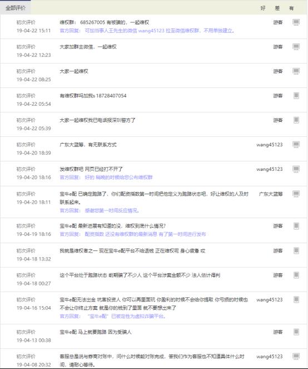Filter reviews by 差 tab
The image size is (308, 369).
[x=277, y=8]
